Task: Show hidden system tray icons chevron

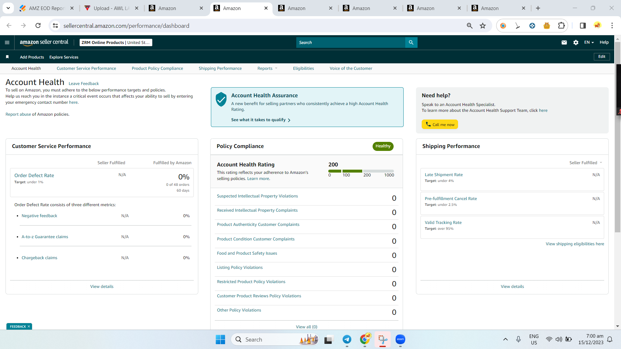Action: 506,339
